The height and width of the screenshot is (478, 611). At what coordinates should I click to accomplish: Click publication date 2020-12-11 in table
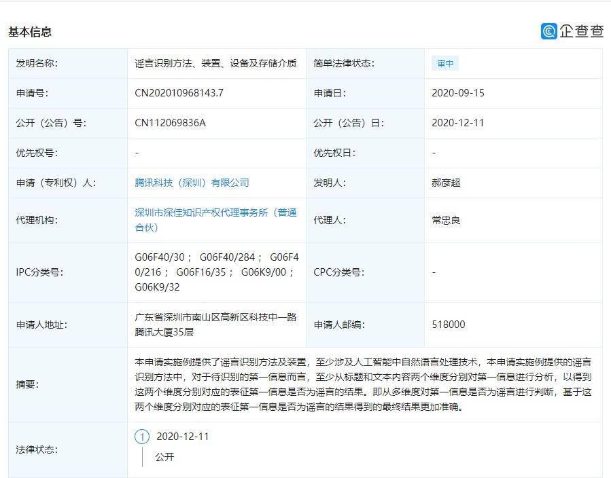pyautogui.click(x=458, y=123)
